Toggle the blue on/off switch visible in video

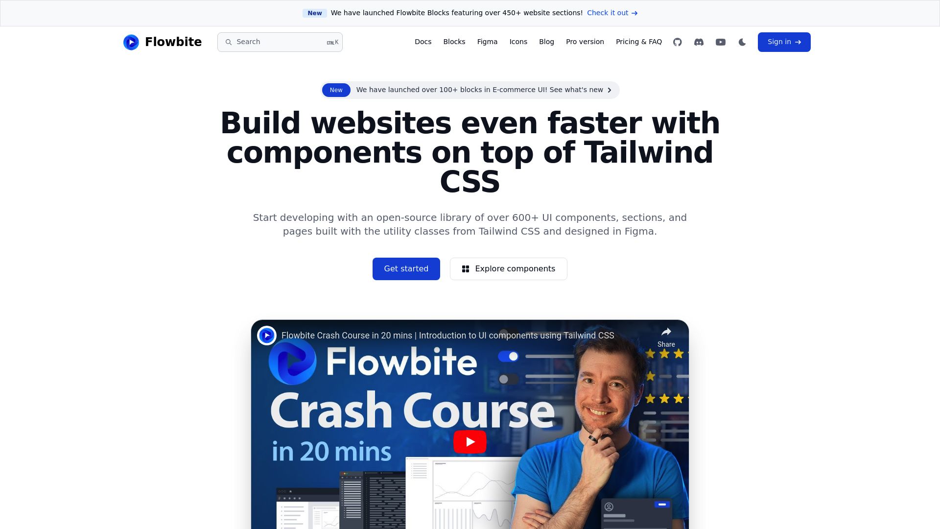pyautogui.click(x=507, y=356)
